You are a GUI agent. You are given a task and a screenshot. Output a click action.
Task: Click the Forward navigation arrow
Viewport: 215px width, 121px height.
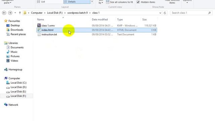[10, 13]
